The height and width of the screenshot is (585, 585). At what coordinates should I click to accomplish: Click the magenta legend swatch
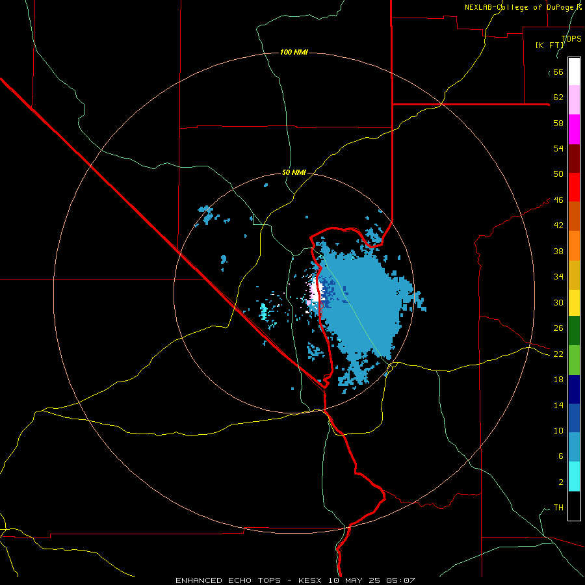point(574,129)
